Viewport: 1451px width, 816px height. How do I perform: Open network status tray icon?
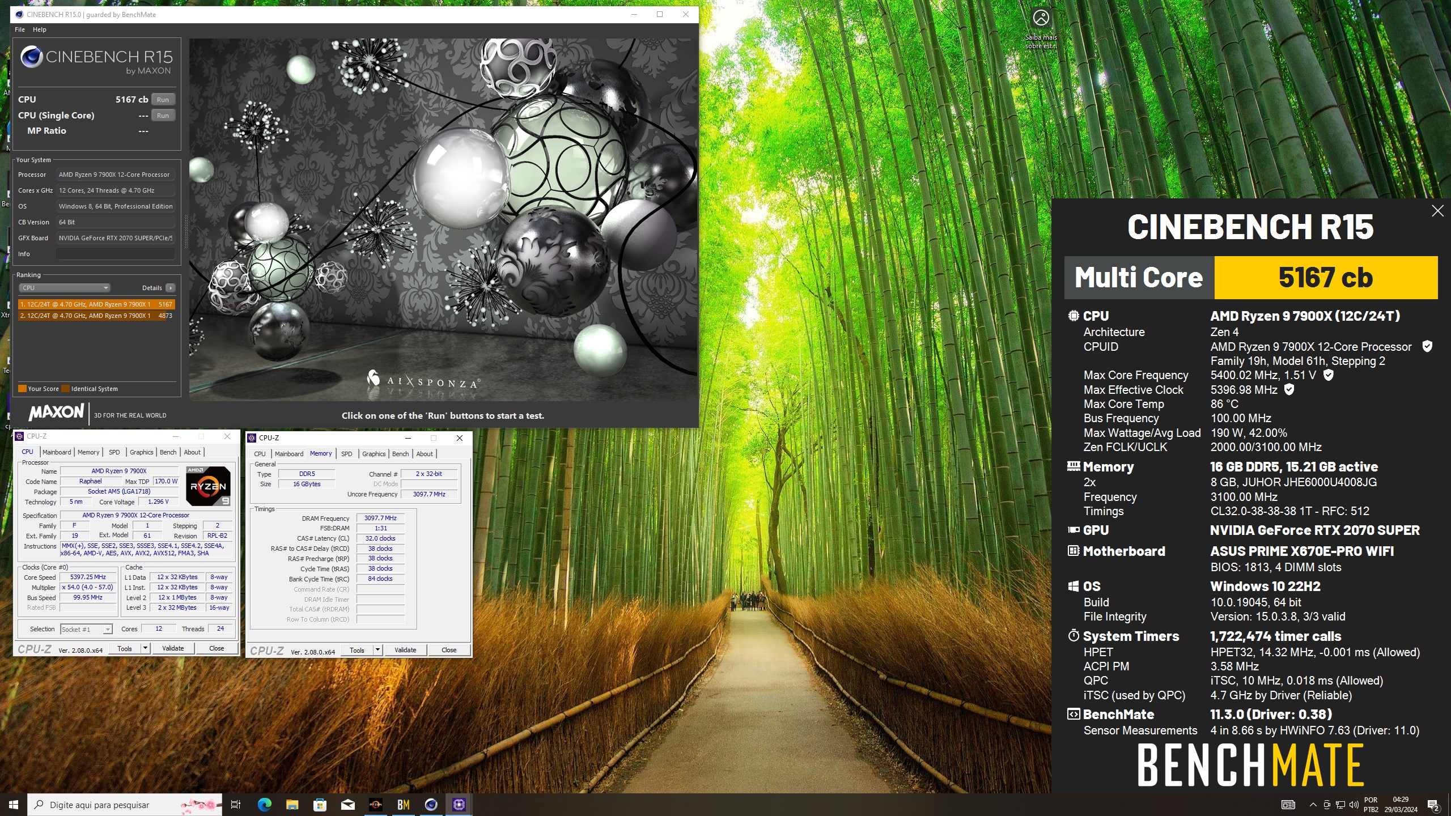click(1340, 805)
